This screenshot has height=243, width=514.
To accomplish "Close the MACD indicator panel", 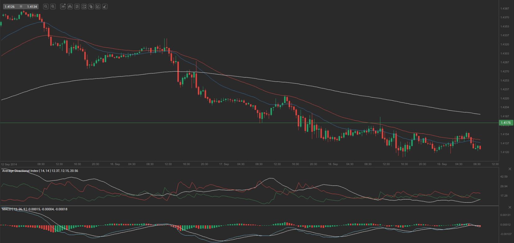I will point(510,207).
